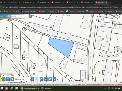Click the Wi-Fi network tray icon
The height and width of the screenshot is (91, 122).
click(112, 88)
